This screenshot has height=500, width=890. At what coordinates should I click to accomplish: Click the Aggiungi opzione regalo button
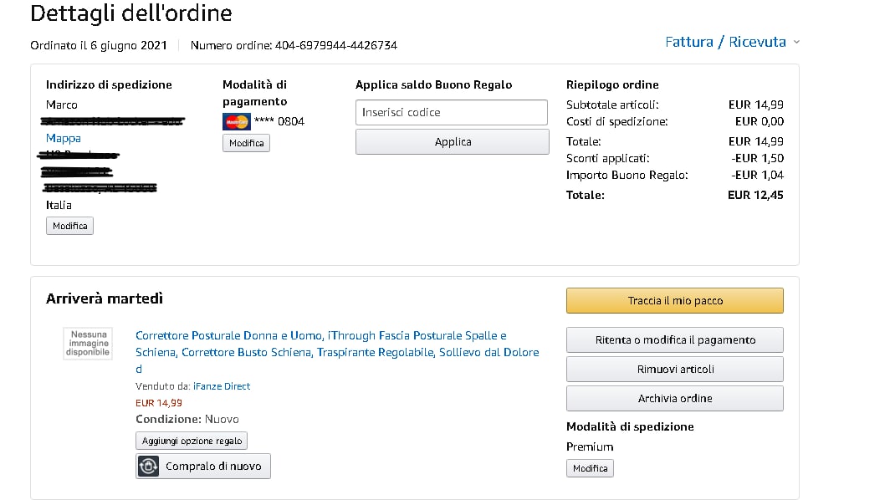(192, 441)
